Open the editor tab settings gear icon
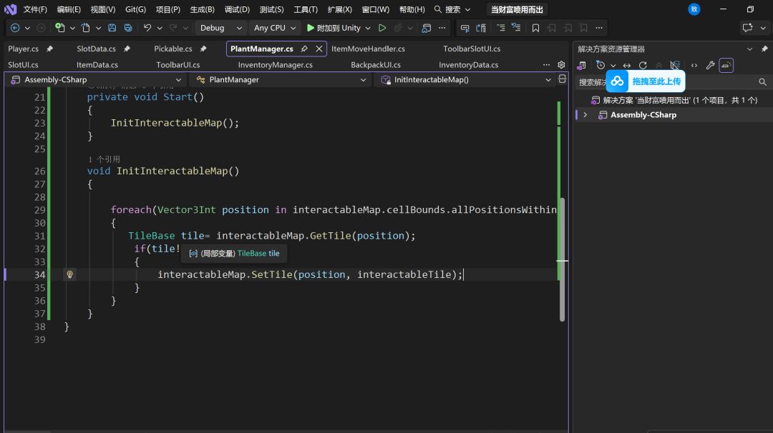 pos(561,65)
